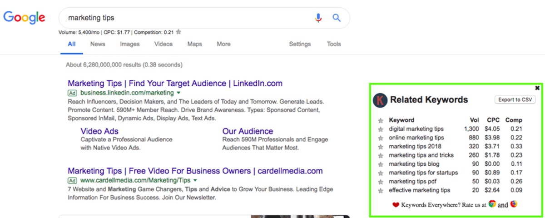
Task: Click into the marketing tips search box
Action: pyautogui.click(x=182, y=18)
